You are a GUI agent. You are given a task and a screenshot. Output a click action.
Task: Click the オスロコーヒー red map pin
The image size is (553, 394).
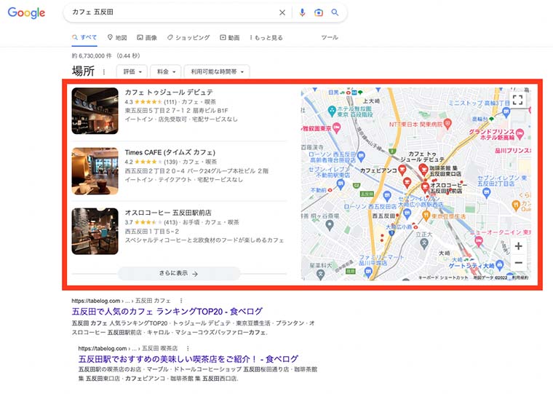425,187
